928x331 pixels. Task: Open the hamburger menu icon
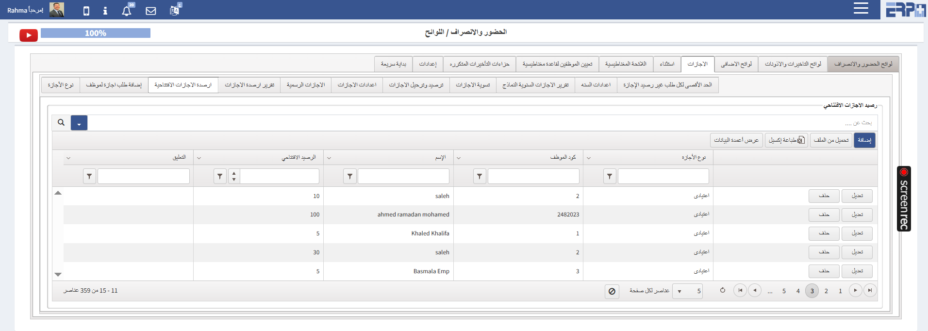(x=861, y=8)
